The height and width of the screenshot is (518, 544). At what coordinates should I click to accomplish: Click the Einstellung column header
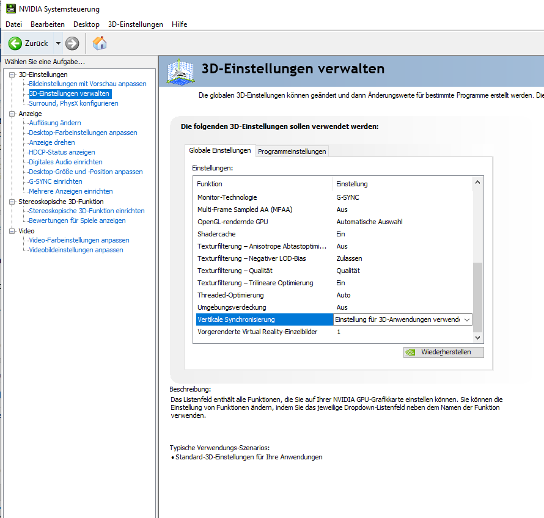pos(403,184)
